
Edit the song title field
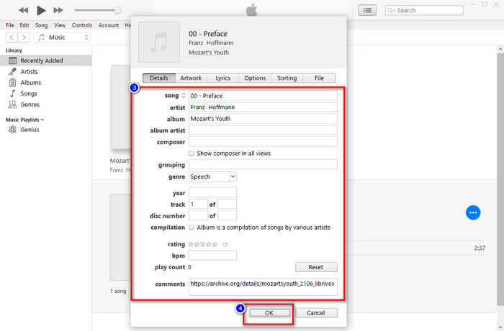(x=263, y=95)
